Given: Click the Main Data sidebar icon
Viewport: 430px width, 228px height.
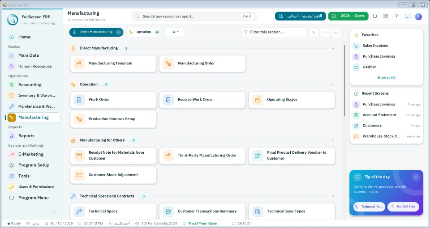Looking at the screenshot, I should [x=12, y=55].
